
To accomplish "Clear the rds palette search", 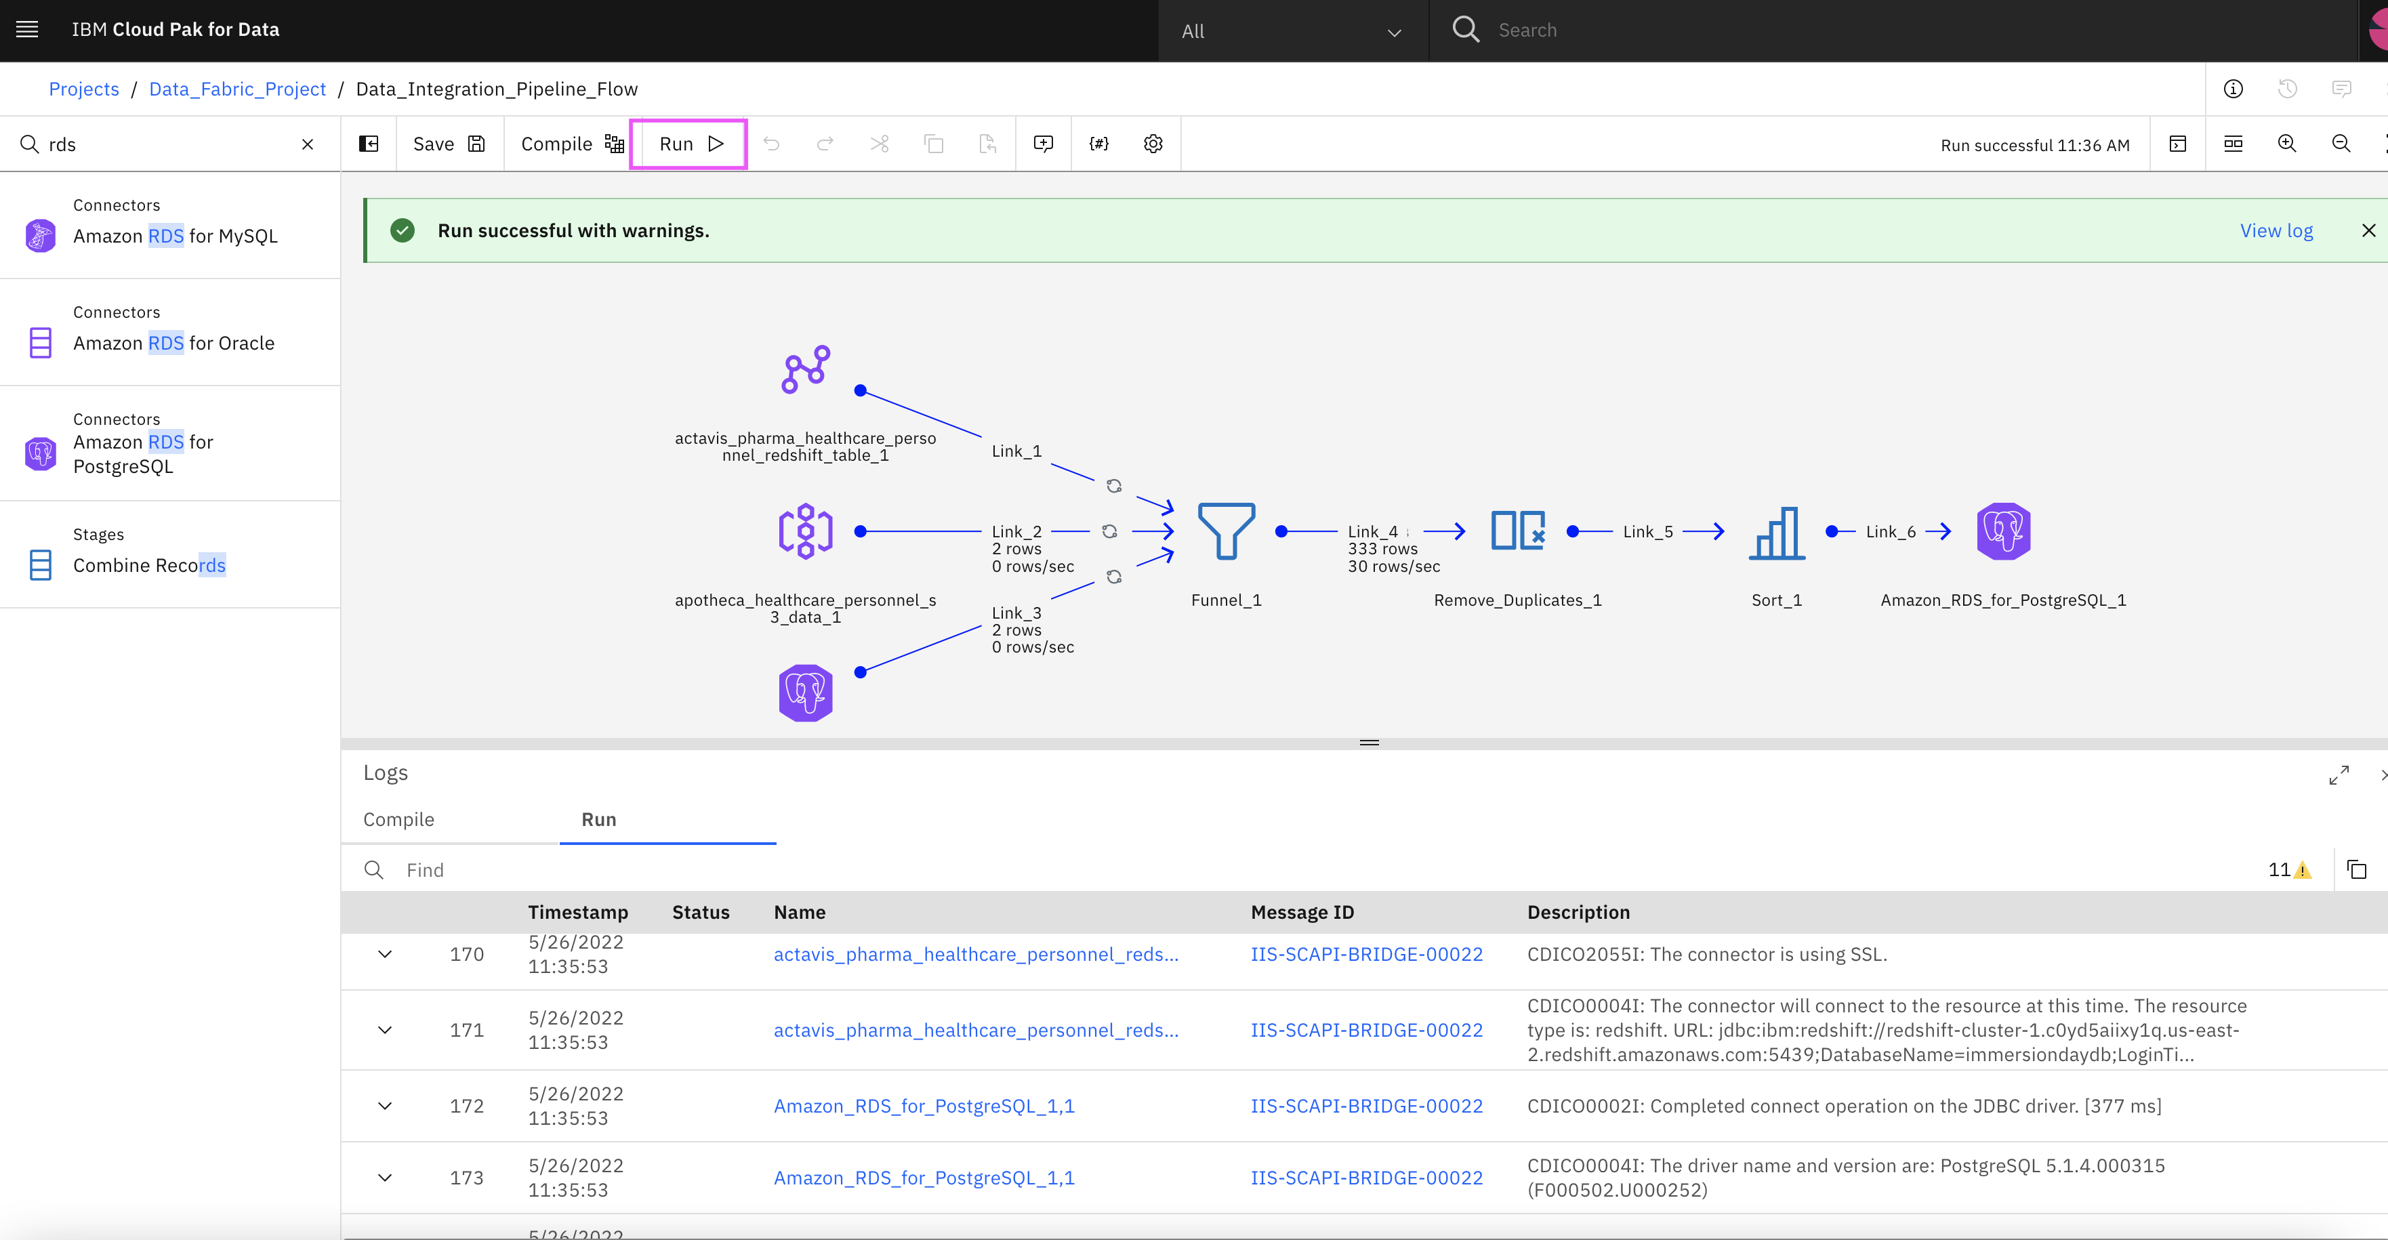I will click(x=308, y=144).
